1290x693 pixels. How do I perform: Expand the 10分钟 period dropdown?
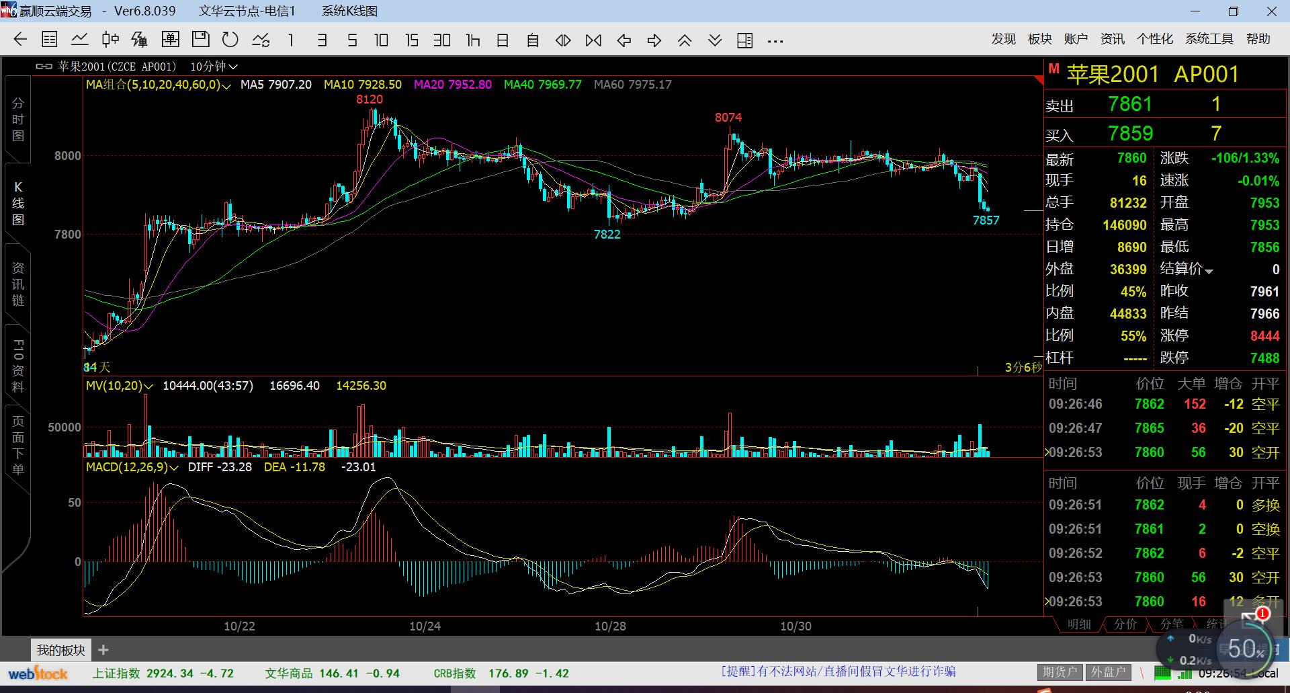(214, 67)
